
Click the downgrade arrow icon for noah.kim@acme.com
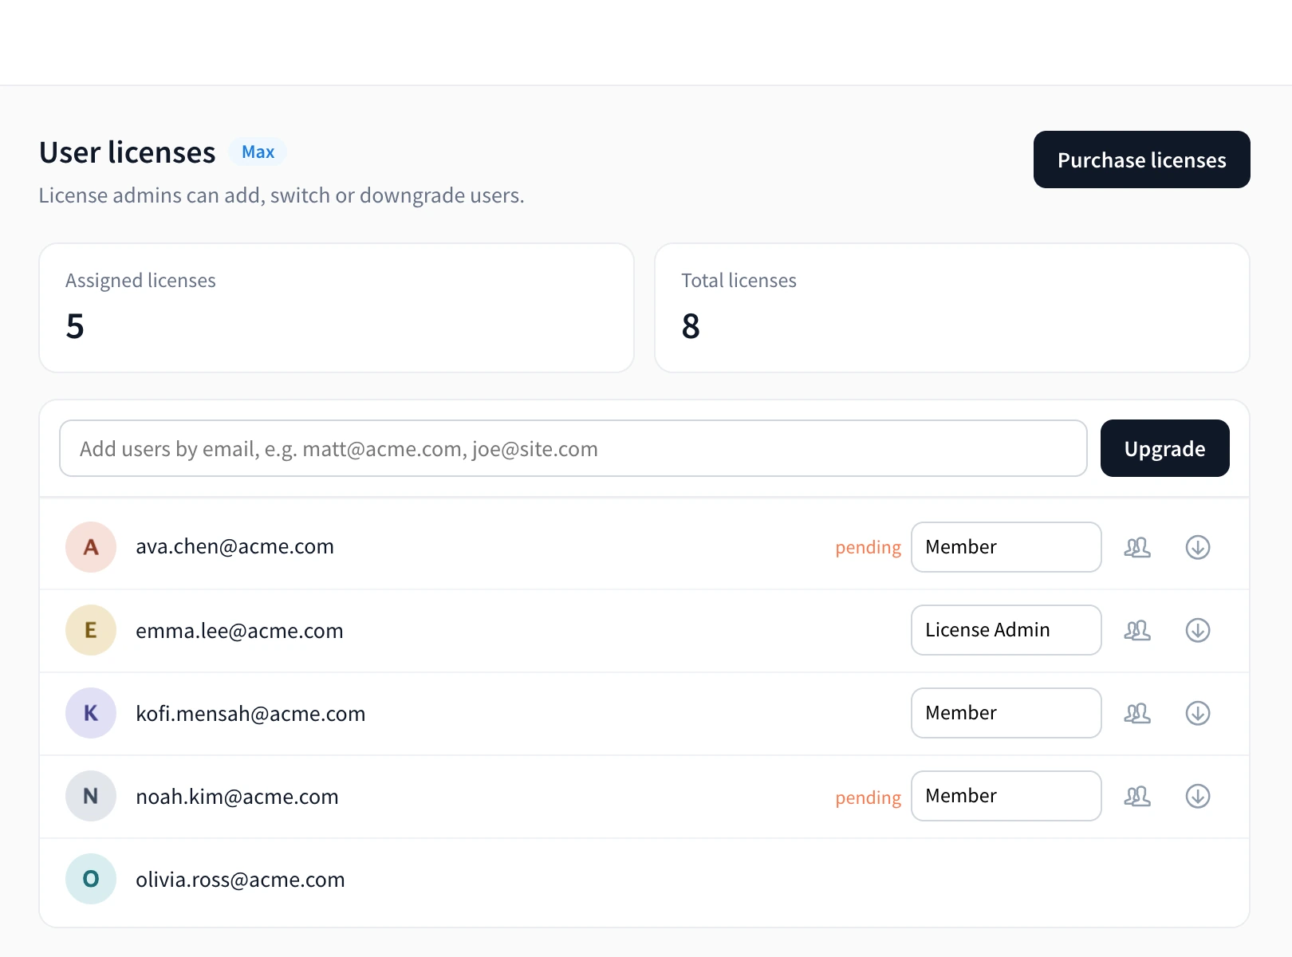(1198, 796)
